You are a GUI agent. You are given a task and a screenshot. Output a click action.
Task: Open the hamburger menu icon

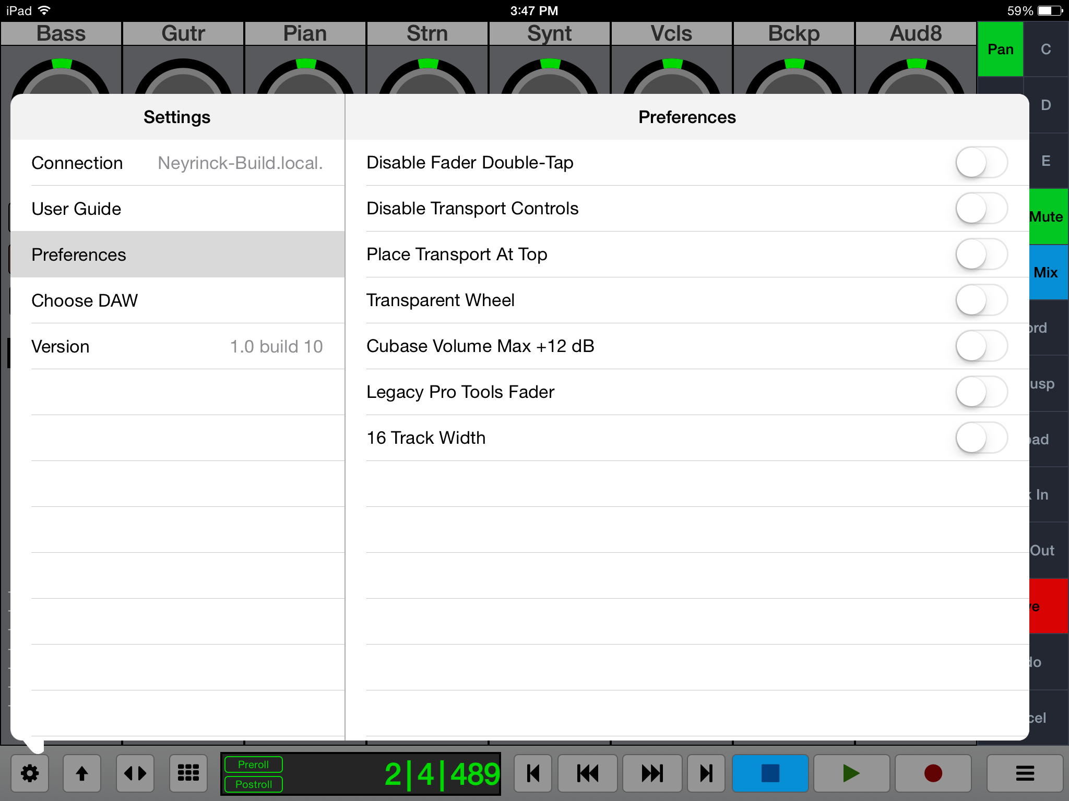coord(1025,773)
